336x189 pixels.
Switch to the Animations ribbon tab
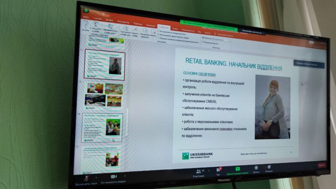pos(151,25)
